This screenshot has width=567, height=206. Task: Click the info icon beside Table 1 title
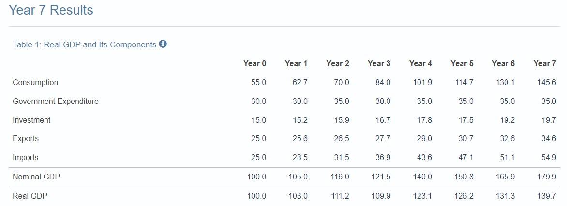163,44
